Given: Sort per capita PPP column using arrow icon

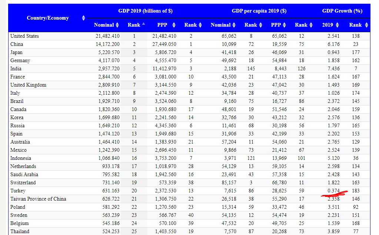Looking at the screenshot, I should 285,25.
